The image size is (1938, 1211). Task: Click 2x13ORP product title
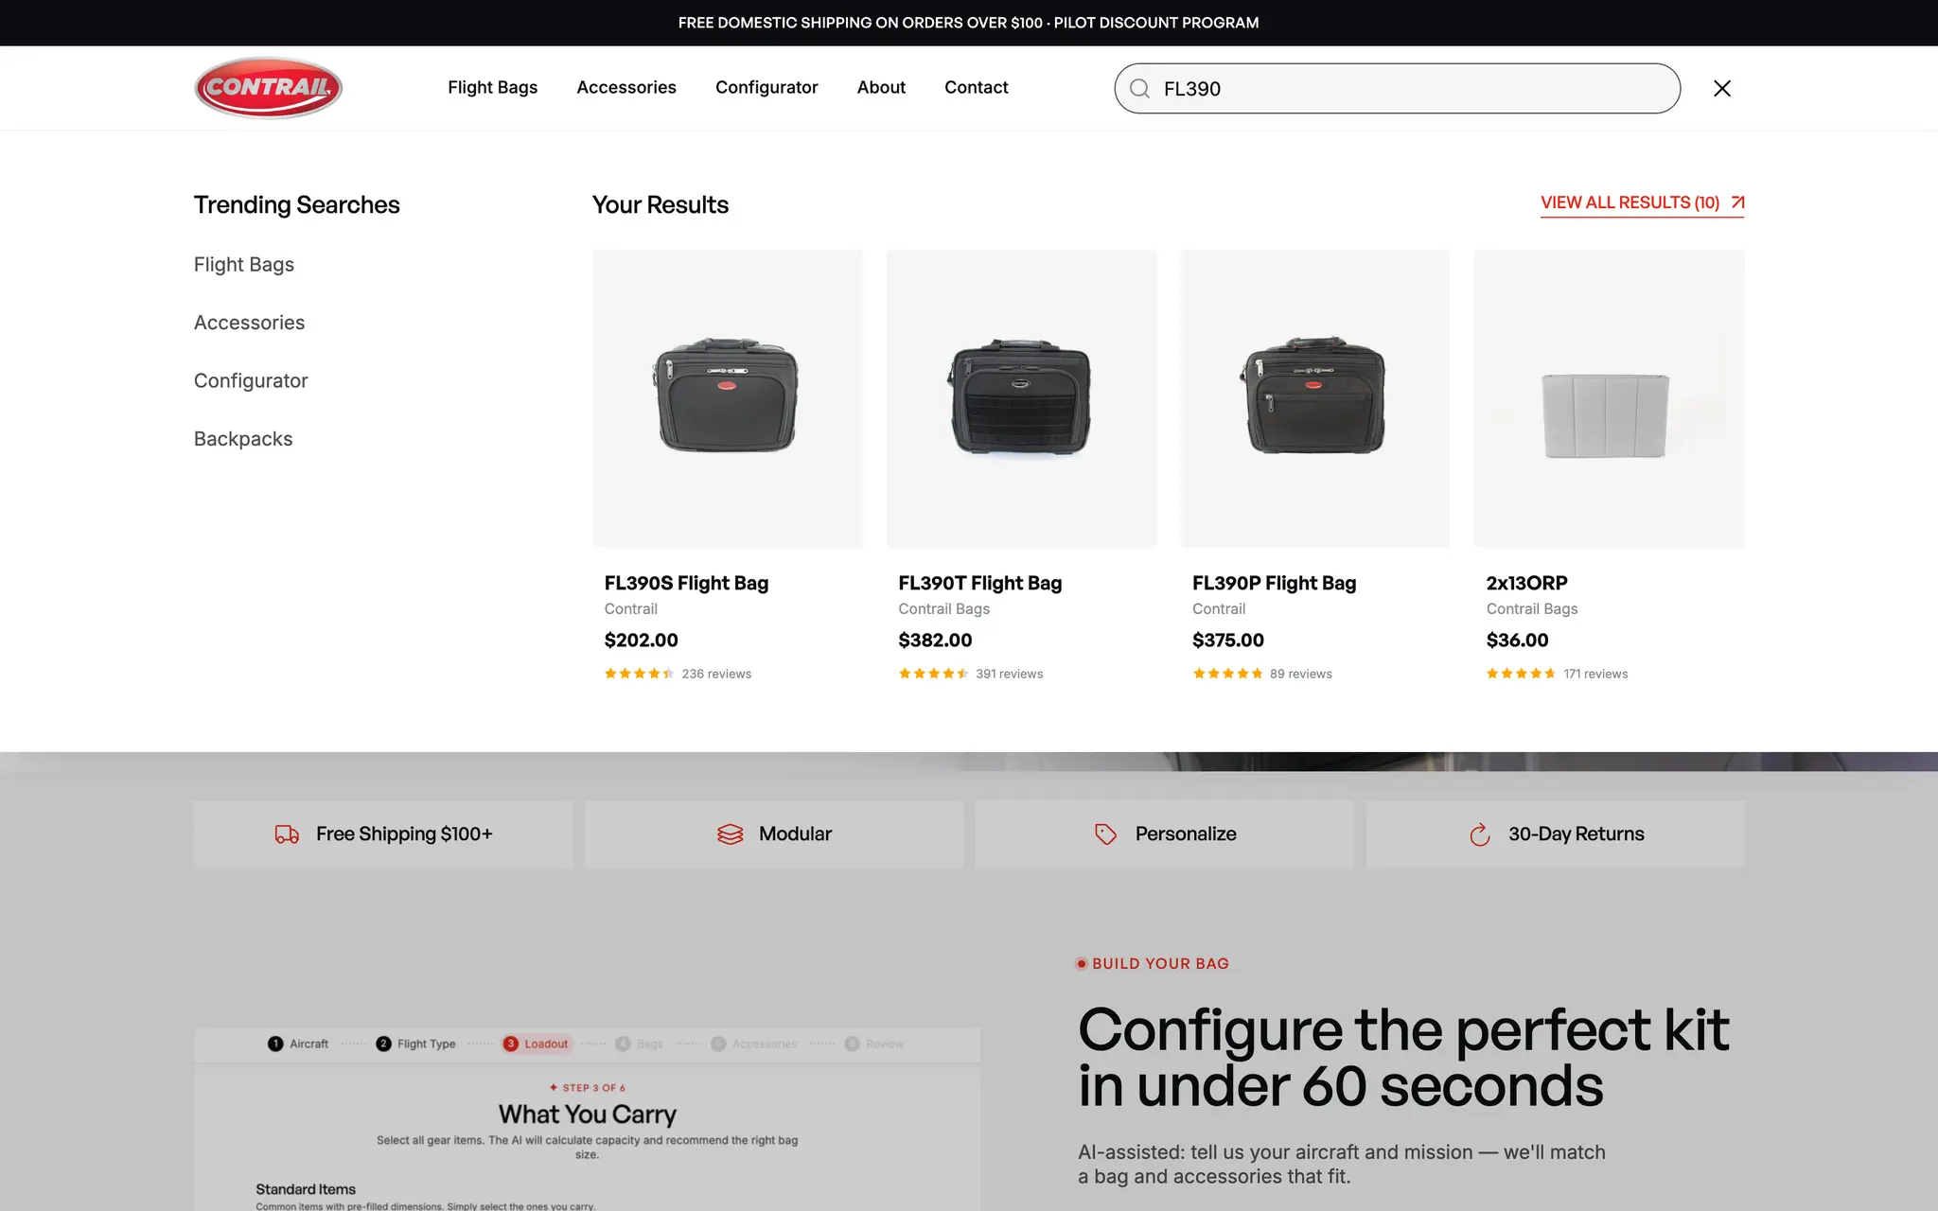(1526, 583)
